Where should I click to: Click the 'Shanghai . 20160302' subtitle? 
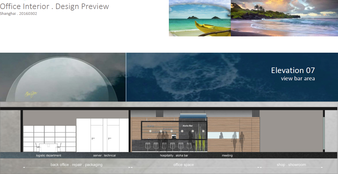pyautogui.click(x=18, y=14)
